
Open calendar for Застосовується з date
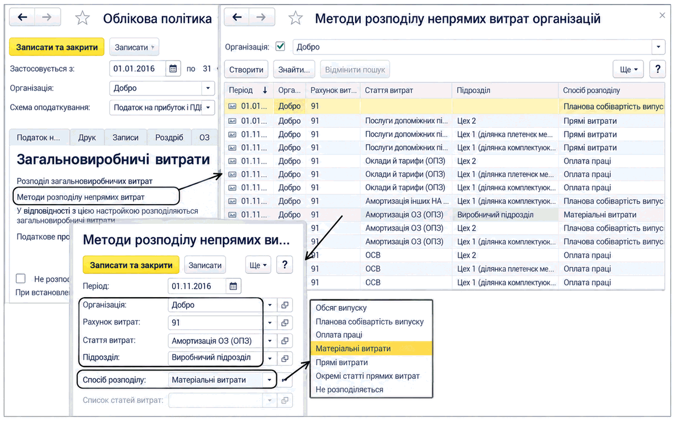(173, 68)
